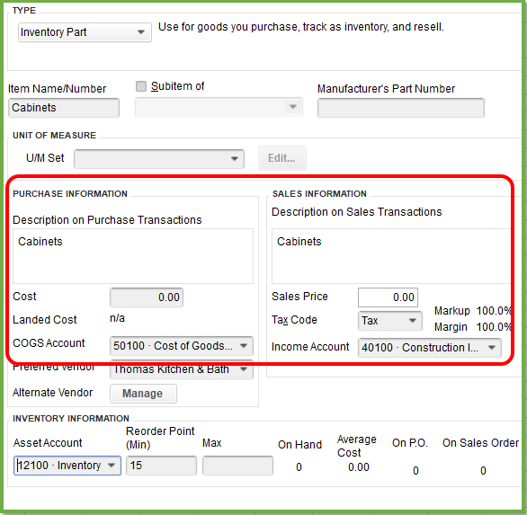Click the Landed Cost n/a value
This screenshot has width=527, height=515.
point(117,318)
